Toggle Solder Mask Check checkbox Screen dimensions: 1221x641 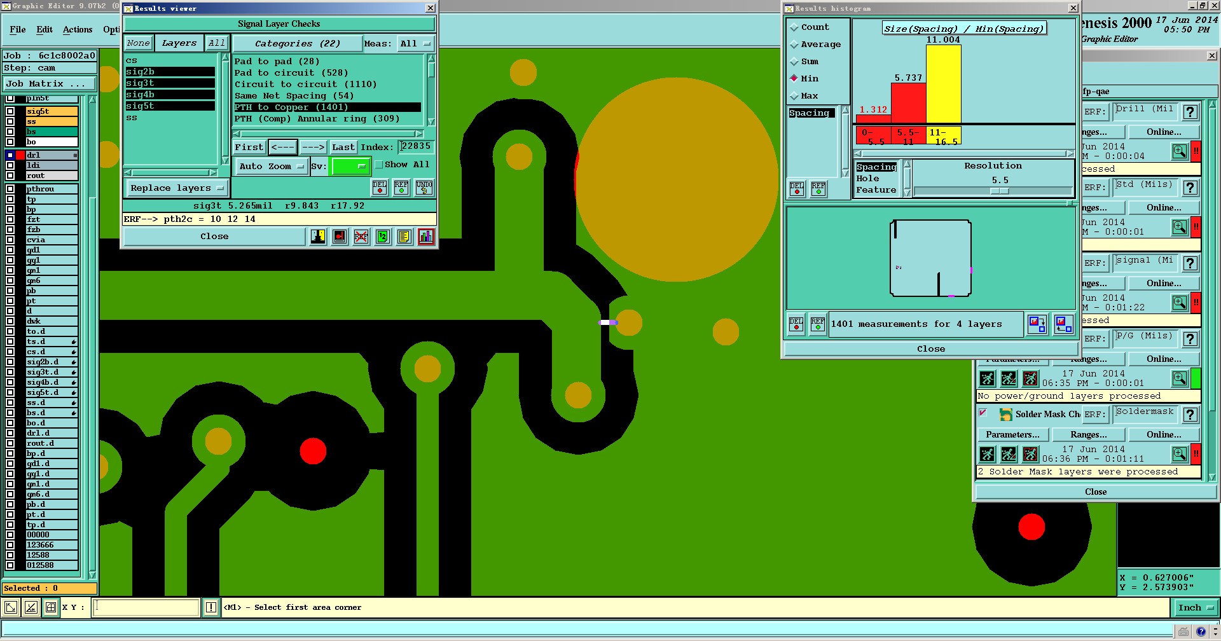pos(983,413)
